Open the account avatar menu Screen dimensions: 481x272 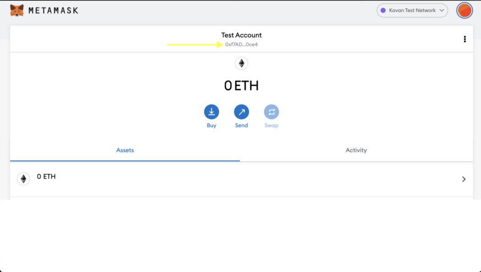click(465, 11)
